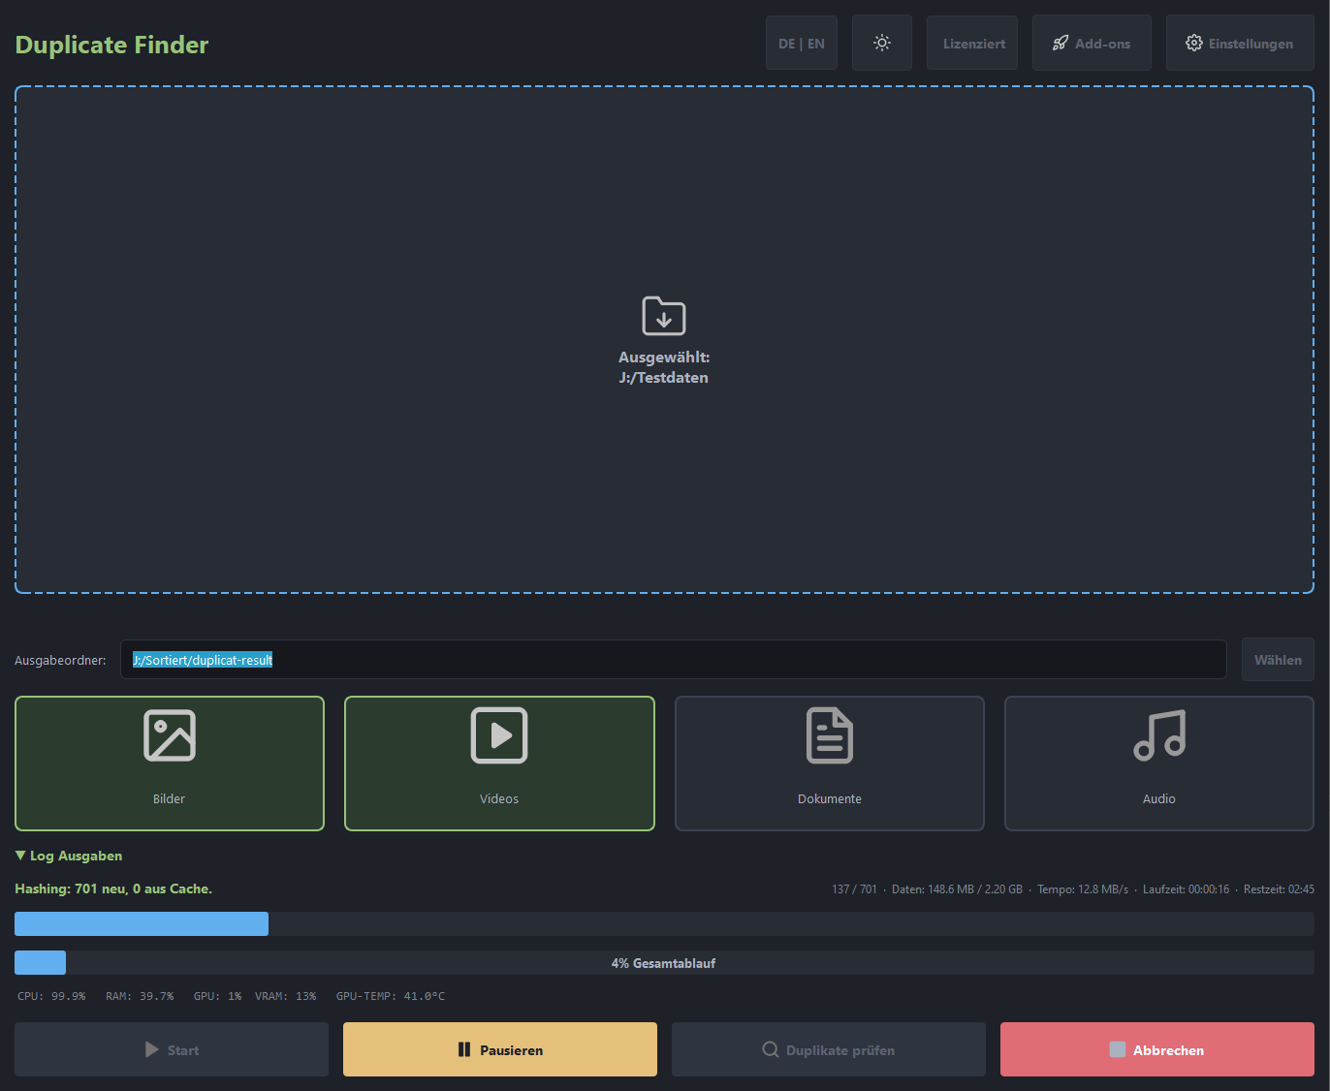Screen dimensions: 1330x1091
Task: Switch language with the DE | EN control
Action: [x=801, y=42]
